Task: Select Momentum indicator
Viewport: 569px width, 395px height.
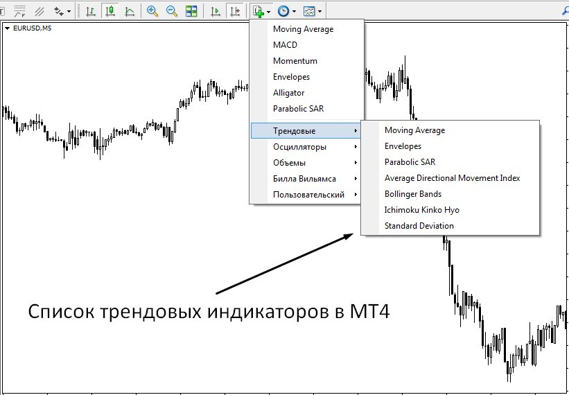Action: (306, 61)
